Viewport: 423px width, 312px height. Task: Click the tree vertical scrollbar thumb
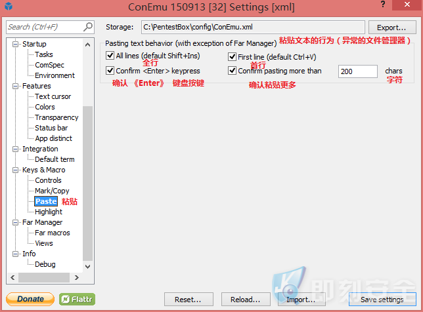pos(87,184)
